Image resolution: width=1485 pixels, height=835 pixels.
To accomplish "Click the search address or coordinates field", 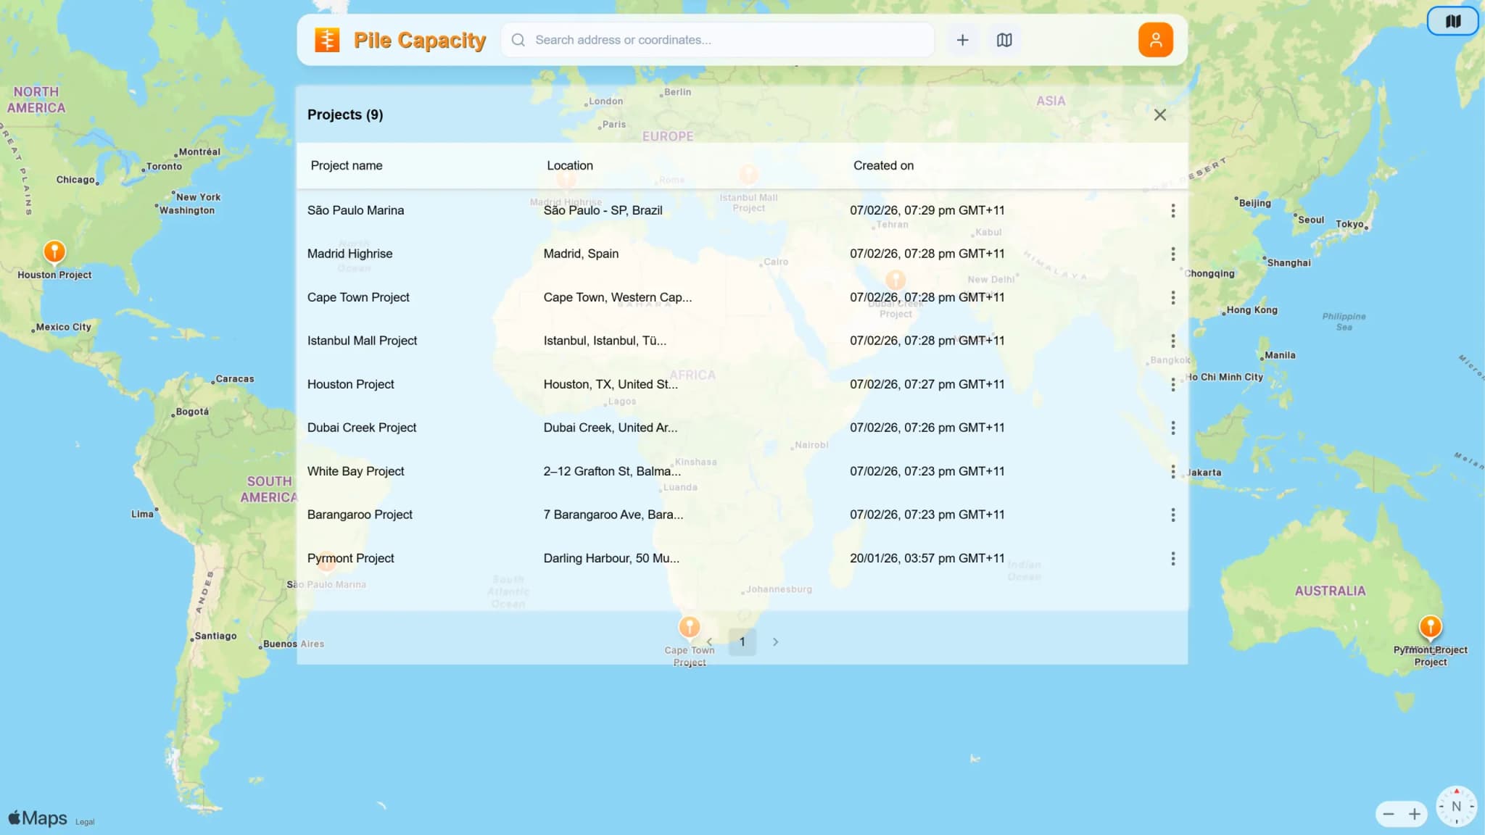I will (x=718, y=40).
